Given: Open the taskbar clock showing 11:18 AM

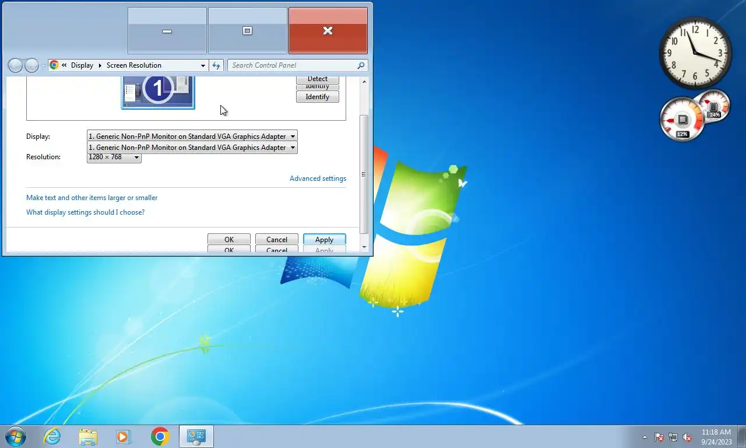Looking at the screenshot, I should pos(716,437).
